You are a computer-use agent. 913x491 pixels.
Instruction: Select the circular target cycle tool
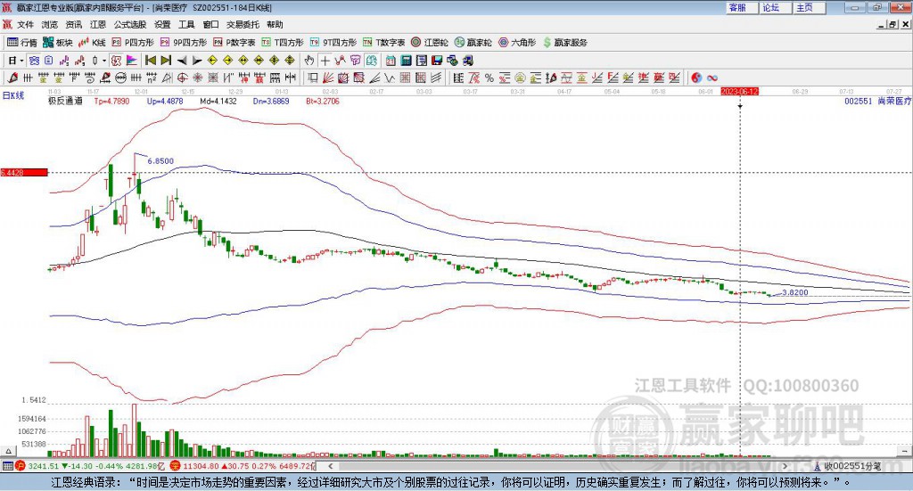[182, 78]
